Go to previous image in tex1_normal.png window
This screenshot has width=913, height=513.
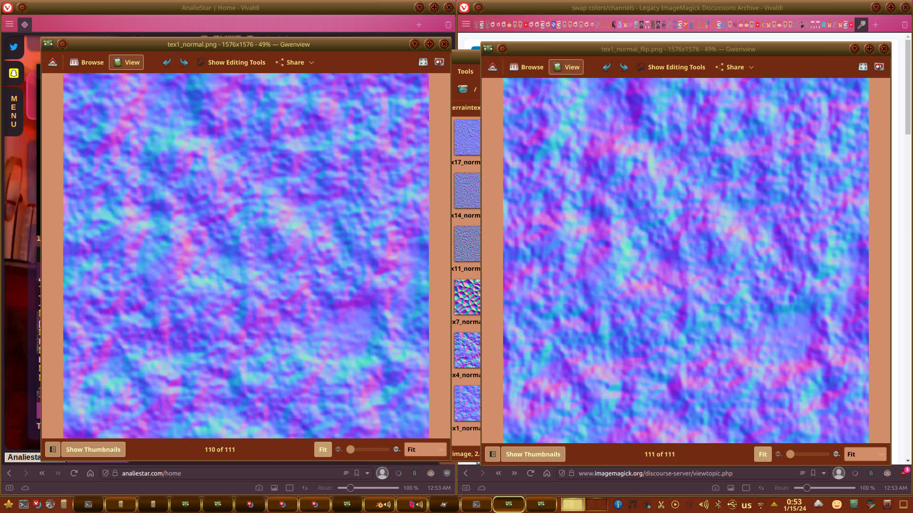[167, 62]
